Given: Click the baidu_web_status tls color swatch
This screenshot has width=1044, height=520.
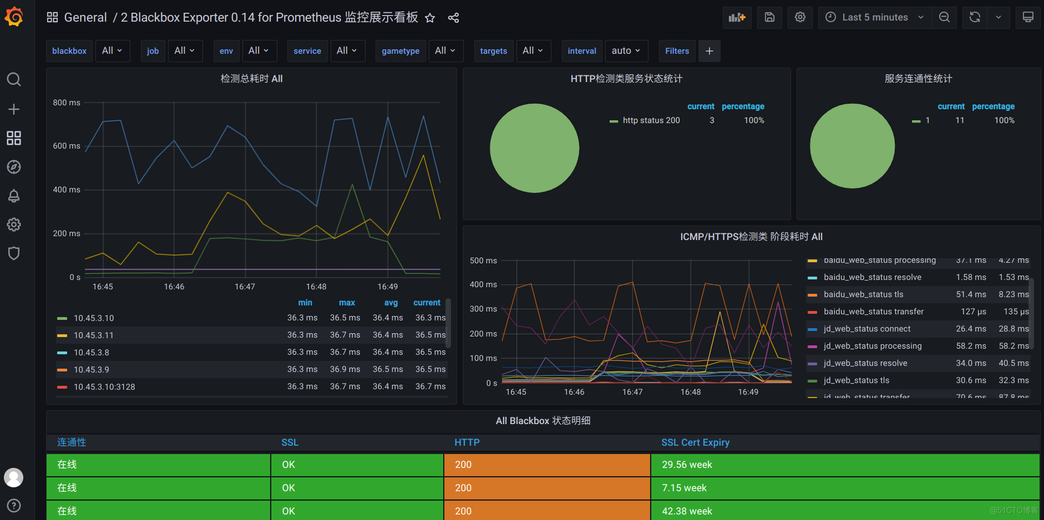Looking at the screenshot, I should pos(812,295).
